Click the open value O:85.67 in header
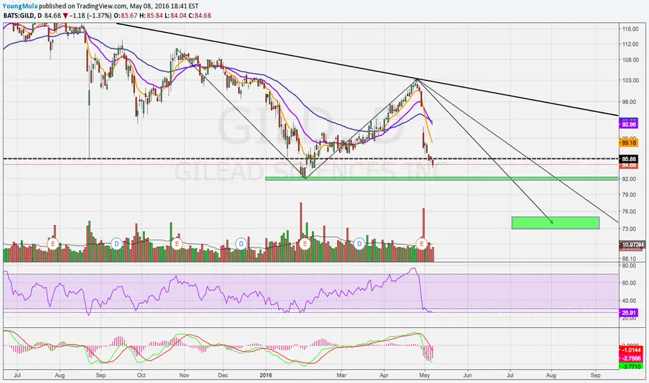The image size is (649, 383). (125, 15)
